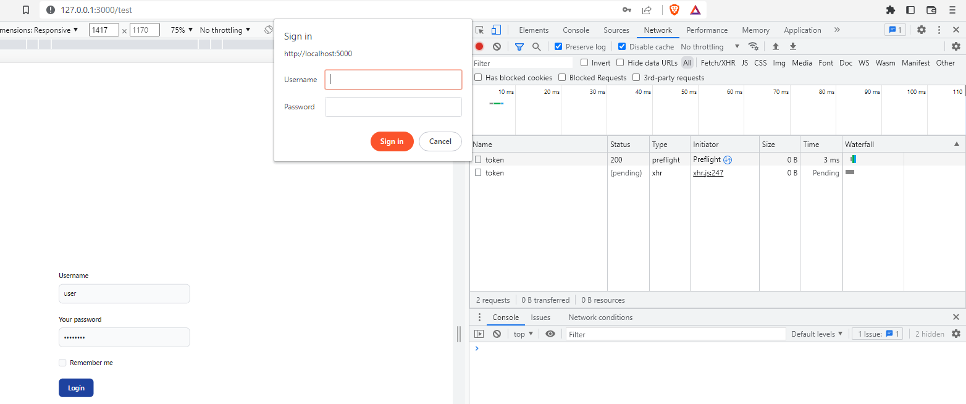The height and width of the screenshot is (404, 966).
Task: Switch to the Performance tab
Action: [x=707, y=30]
